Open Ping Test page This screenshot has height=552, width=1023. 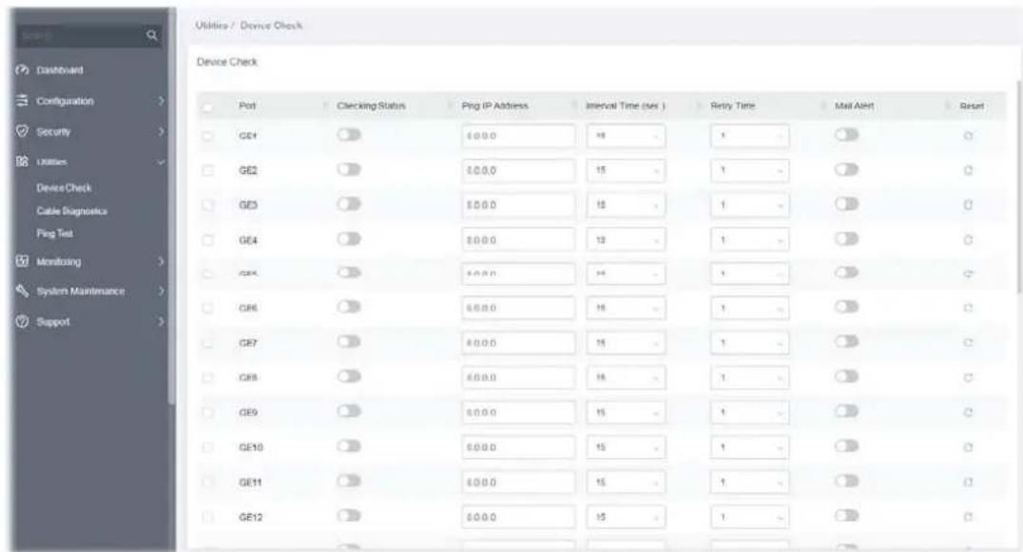coord(55,234)
